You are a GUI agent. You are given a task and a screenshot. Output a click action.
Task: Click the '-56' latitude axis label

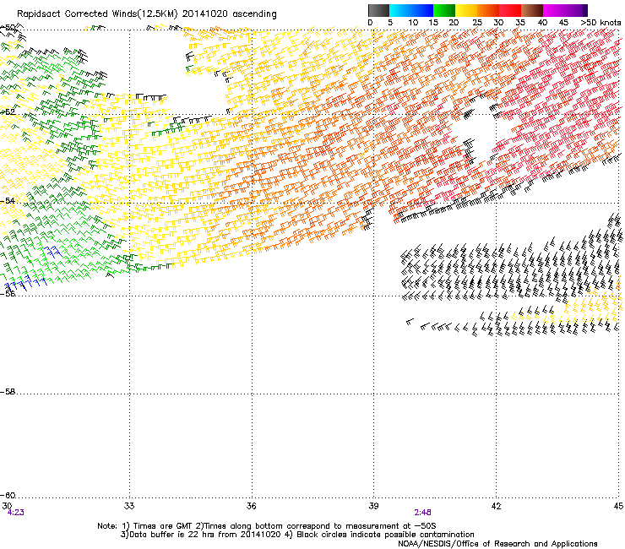[8, 293]
